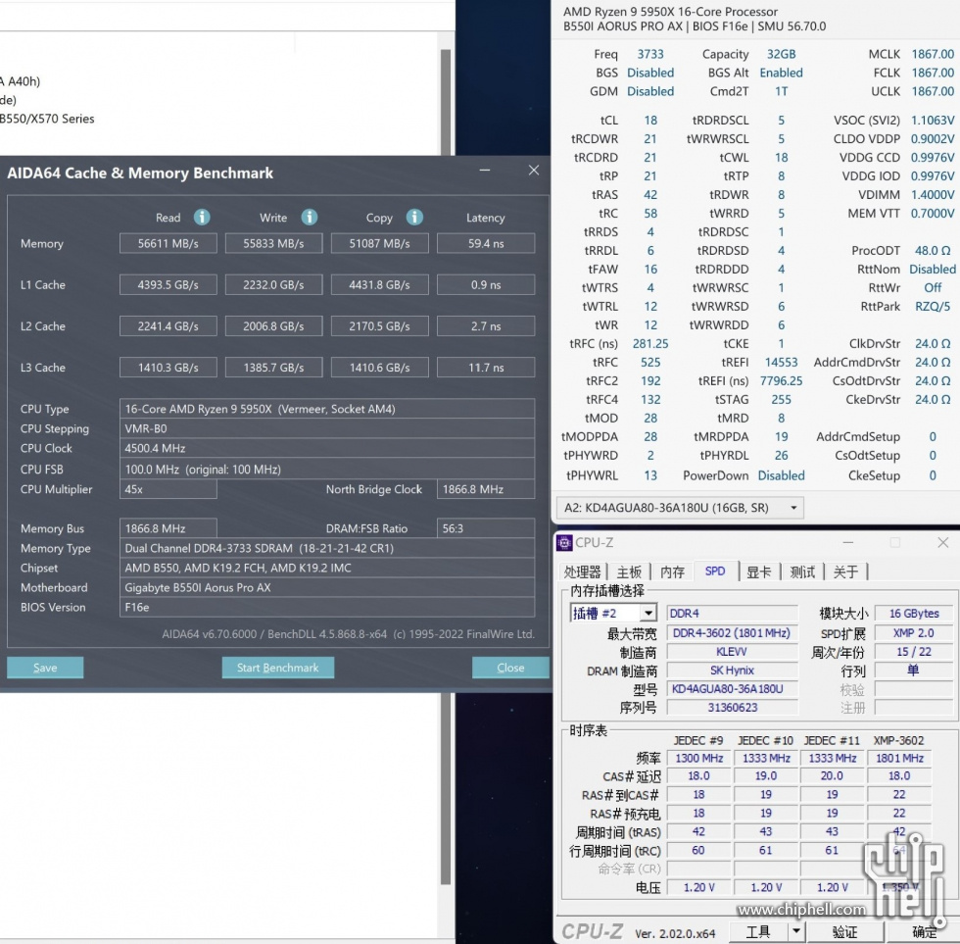Screen dimensions: 960x944
Task: Click the 最大带宽 DDR4-3602 (1801 MHz) field
Action: click(732, 633)
